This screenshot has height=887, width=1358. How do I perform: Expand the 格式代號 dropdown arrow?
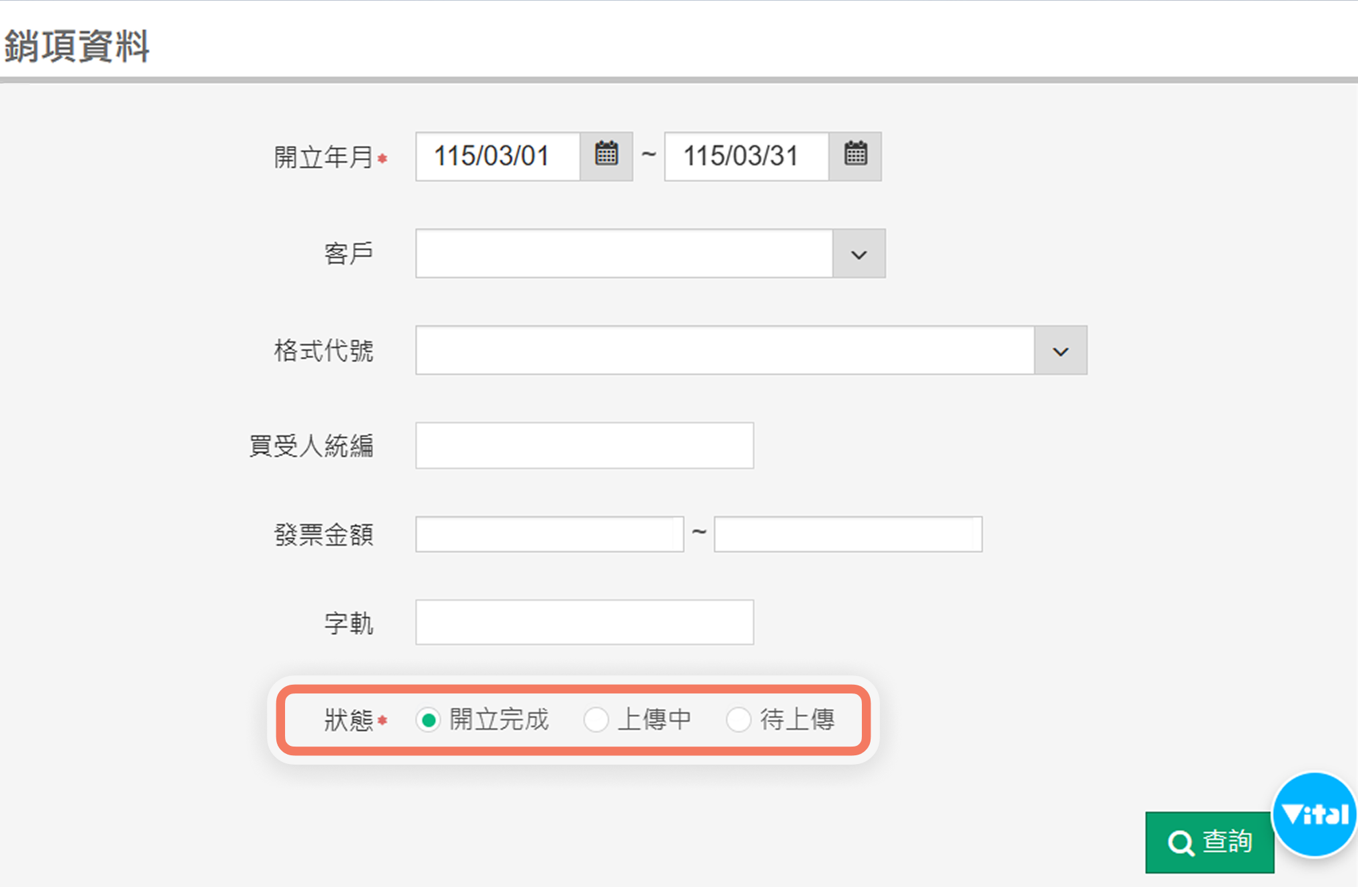point(1060,351)
